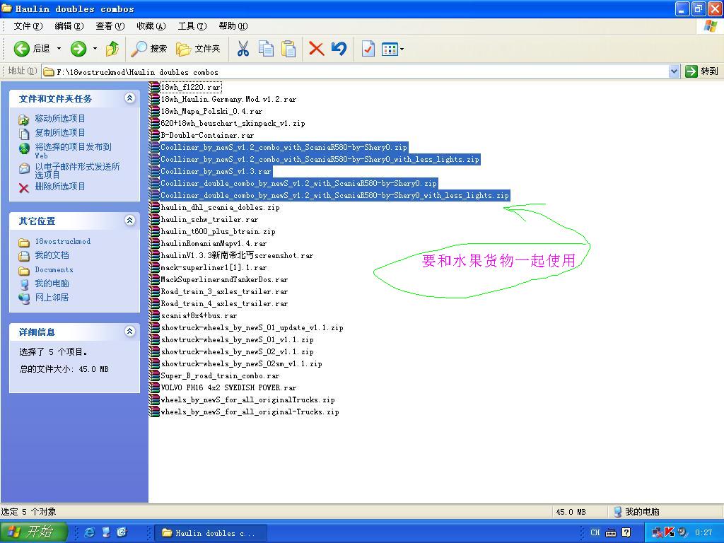The height and width of the screenshot is (543, 724).
Task: Click the Properties checkmark icon
Action: coord(368,49)
